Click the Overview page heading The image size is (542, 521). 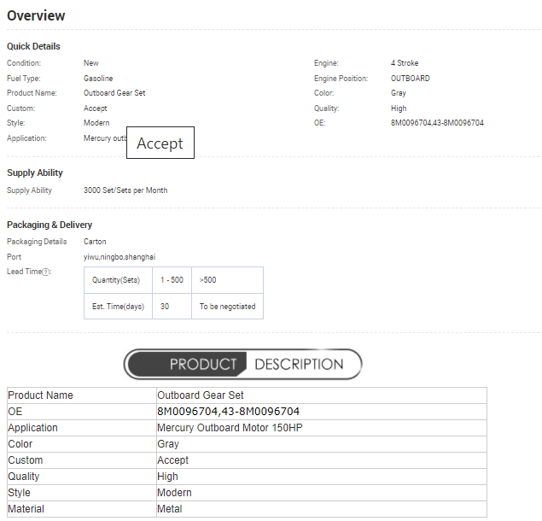tap(36, 15)
